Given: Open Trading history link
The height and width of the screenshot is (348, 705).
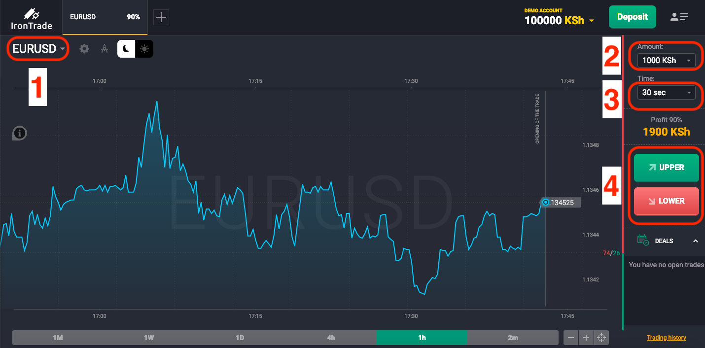Looking at the screenshot, I should click(666, 338).
